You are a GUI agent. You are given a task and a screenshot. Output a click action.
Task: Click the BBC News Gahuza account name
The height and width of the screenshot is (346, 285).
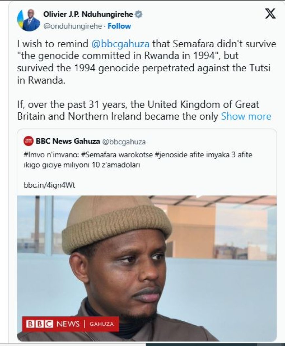tap(67, 142)
